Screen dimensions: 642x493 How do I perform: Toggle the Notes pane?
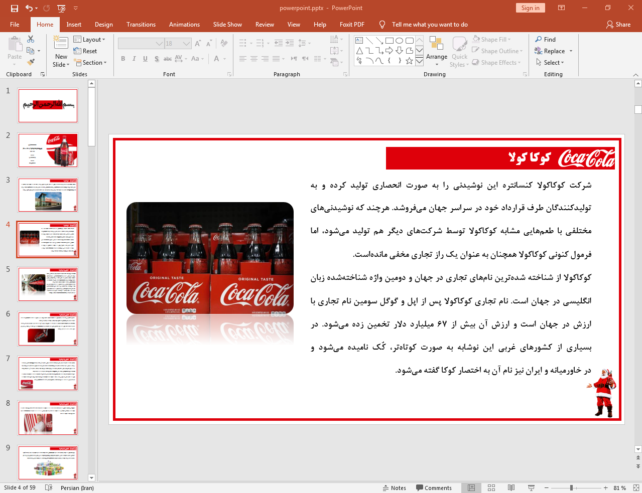(395, 488)
